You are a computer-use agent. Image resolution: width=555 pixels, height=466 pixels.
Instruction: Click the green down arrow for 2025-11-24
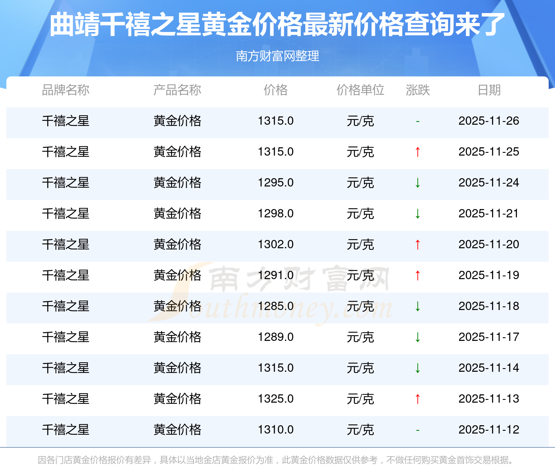tap(417, 183)
